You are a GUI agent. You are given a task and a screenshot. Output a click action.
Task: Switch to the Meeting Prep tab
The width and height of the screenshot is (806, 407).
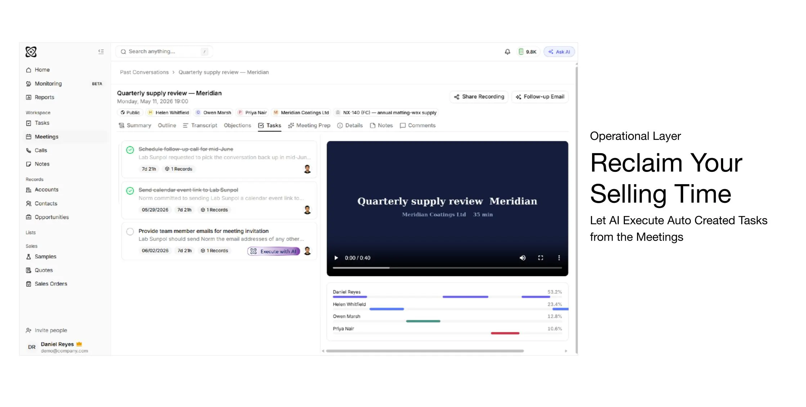click(x=309, y=125)
